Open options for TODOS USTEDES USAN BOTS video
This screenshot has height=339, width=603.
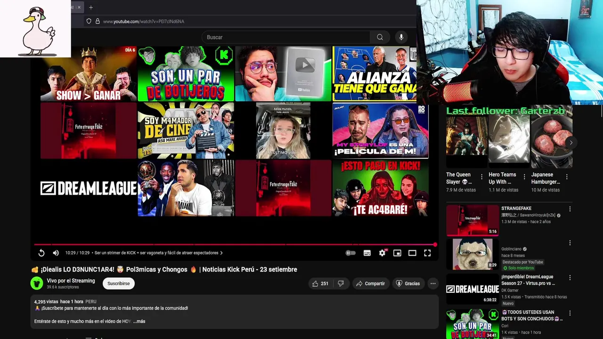(570, 313)
